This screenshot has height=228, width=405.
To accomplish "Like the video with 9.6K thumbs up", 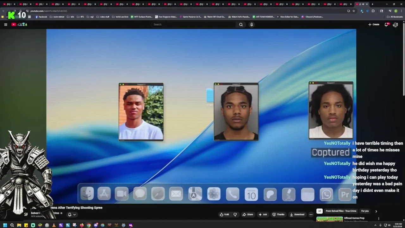I will [224, 214].
